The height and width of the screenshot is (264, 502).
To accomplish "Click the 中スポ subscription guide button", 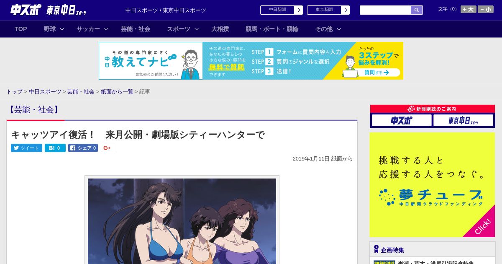I will (402, 120).
